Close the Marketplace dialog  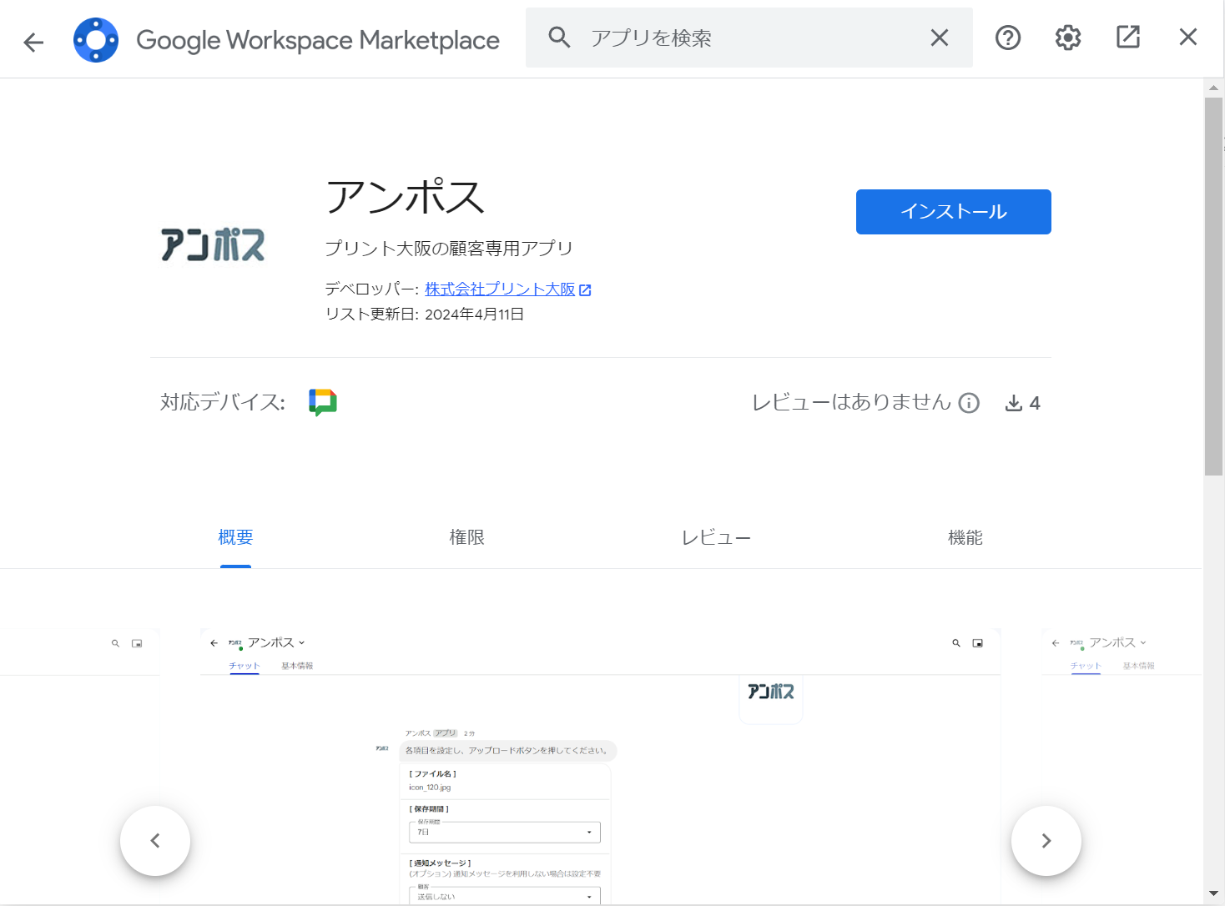pos(1188,37)
